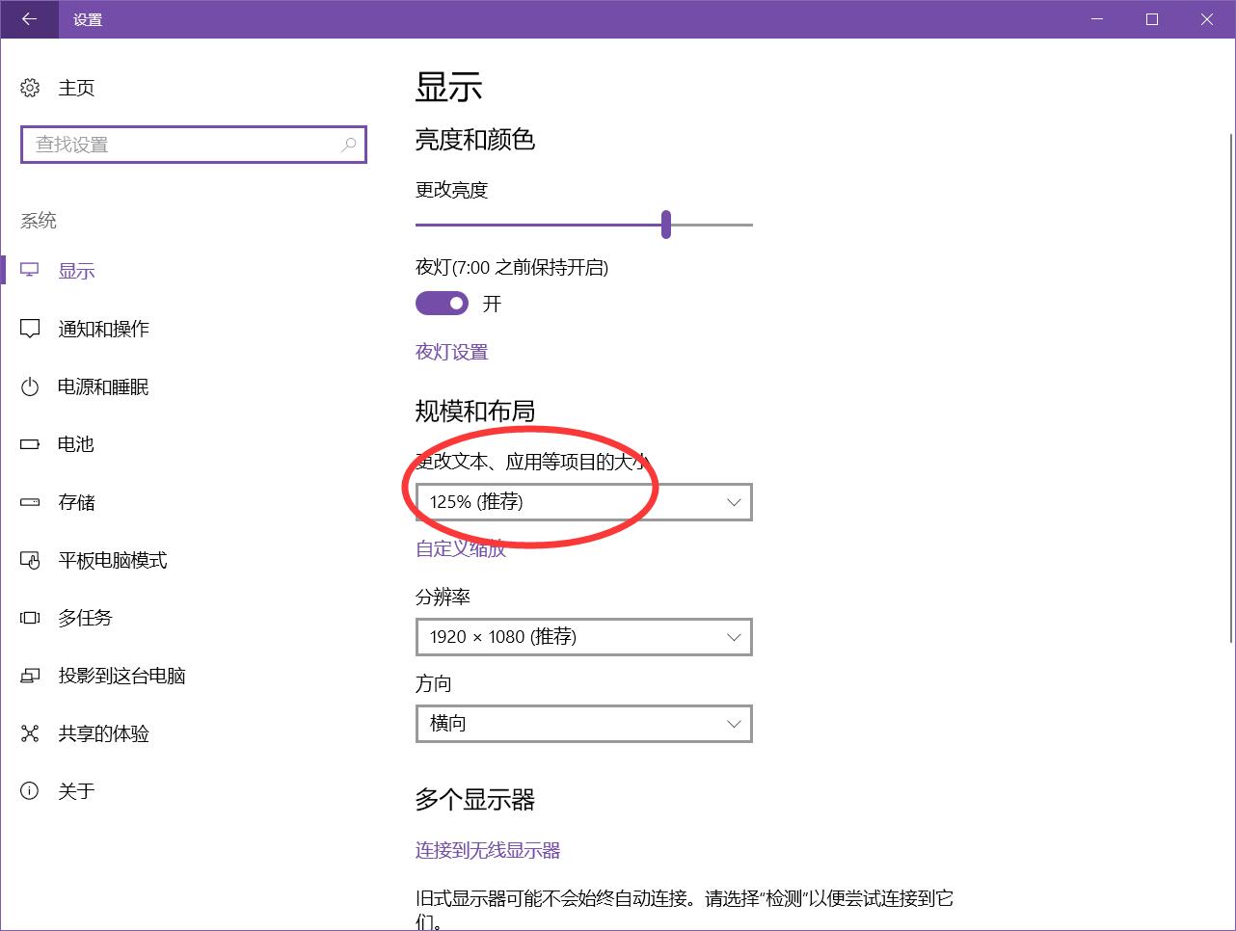Open 电源和睡眠 settings
This screenshot has width=1236, height=931.
[103, 386]
